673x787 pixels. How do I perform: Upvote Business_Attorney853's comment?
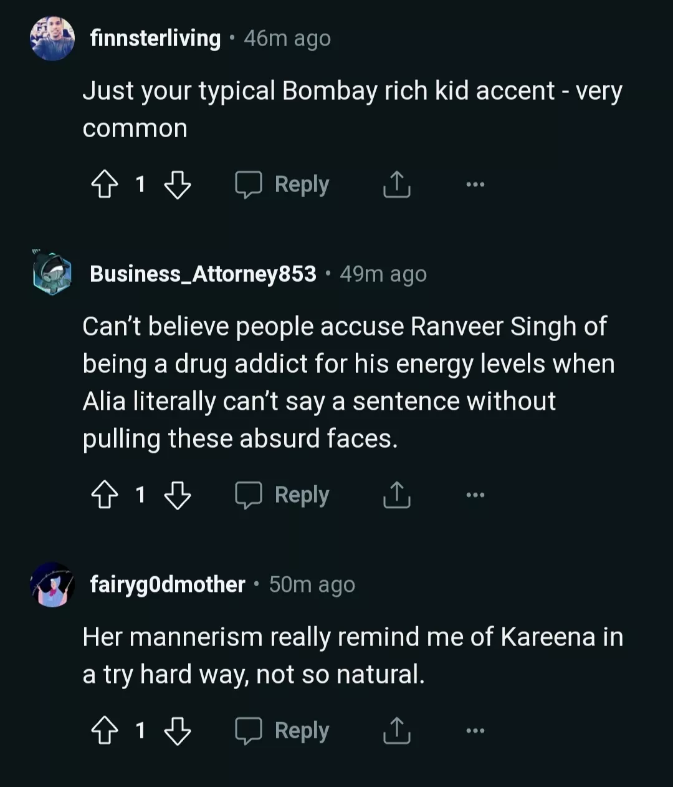tap(105, 496)
